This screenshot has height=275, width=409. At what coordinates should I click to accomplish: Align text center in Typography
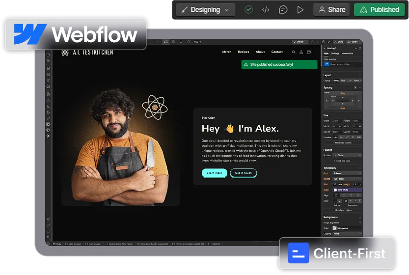(344, 195)
